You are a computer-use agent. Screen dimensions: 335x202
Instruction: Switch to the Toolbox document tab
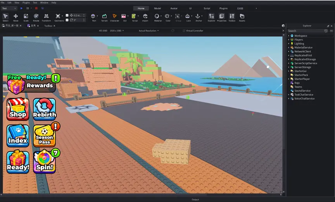tap(48, 26)
